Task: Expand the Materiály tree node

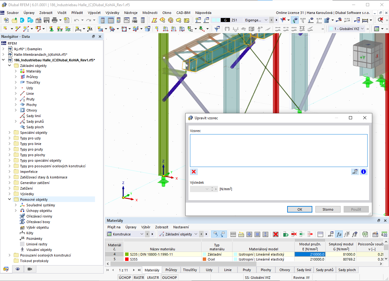Action: click(16, 71)
